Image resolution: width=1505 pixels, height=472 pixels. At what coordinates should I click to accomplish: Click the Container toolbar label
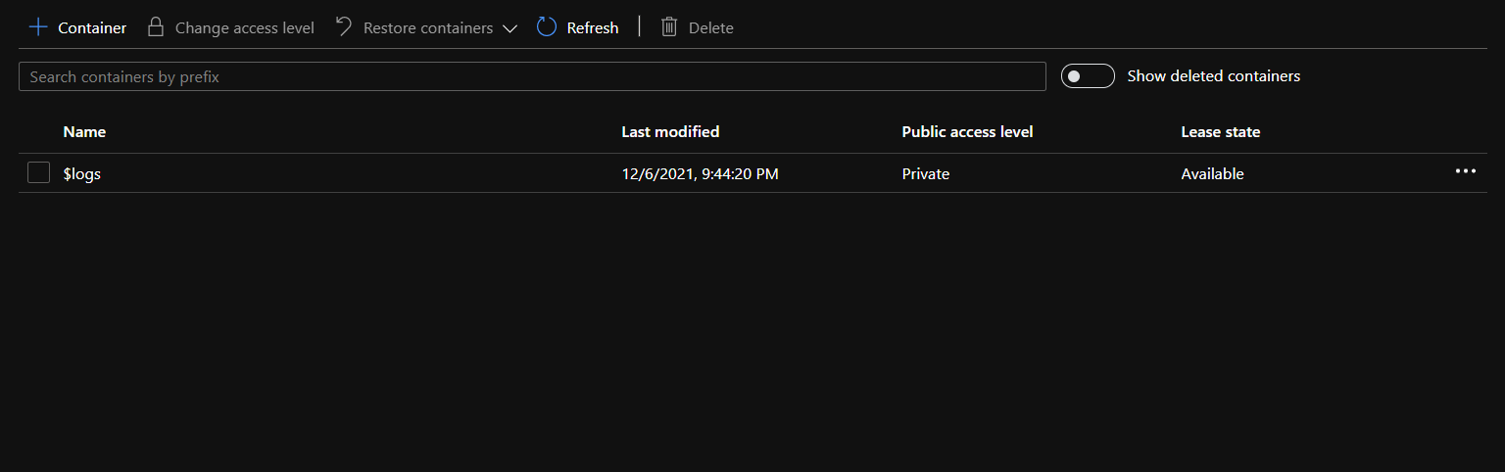tap(92, 28)
